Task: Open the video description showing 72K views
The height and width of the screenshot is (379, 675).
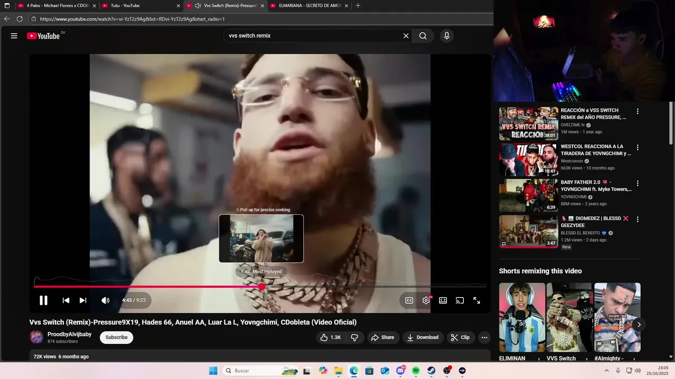Action: click(x=260, y=356)
